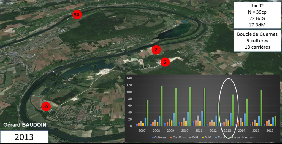282x144 pixels.
Task: Click the '22 BdG' text line
Action: point(257,18)
